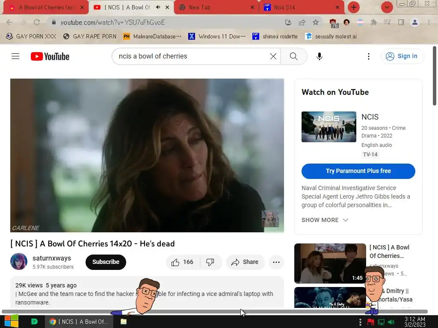Open the browser side panel icon
This screenshot has width=438, height=328.
click(401, 22)
